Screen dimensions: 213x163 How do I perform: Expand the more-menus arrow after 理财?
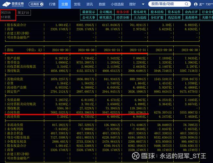click(x=143, y=4)
